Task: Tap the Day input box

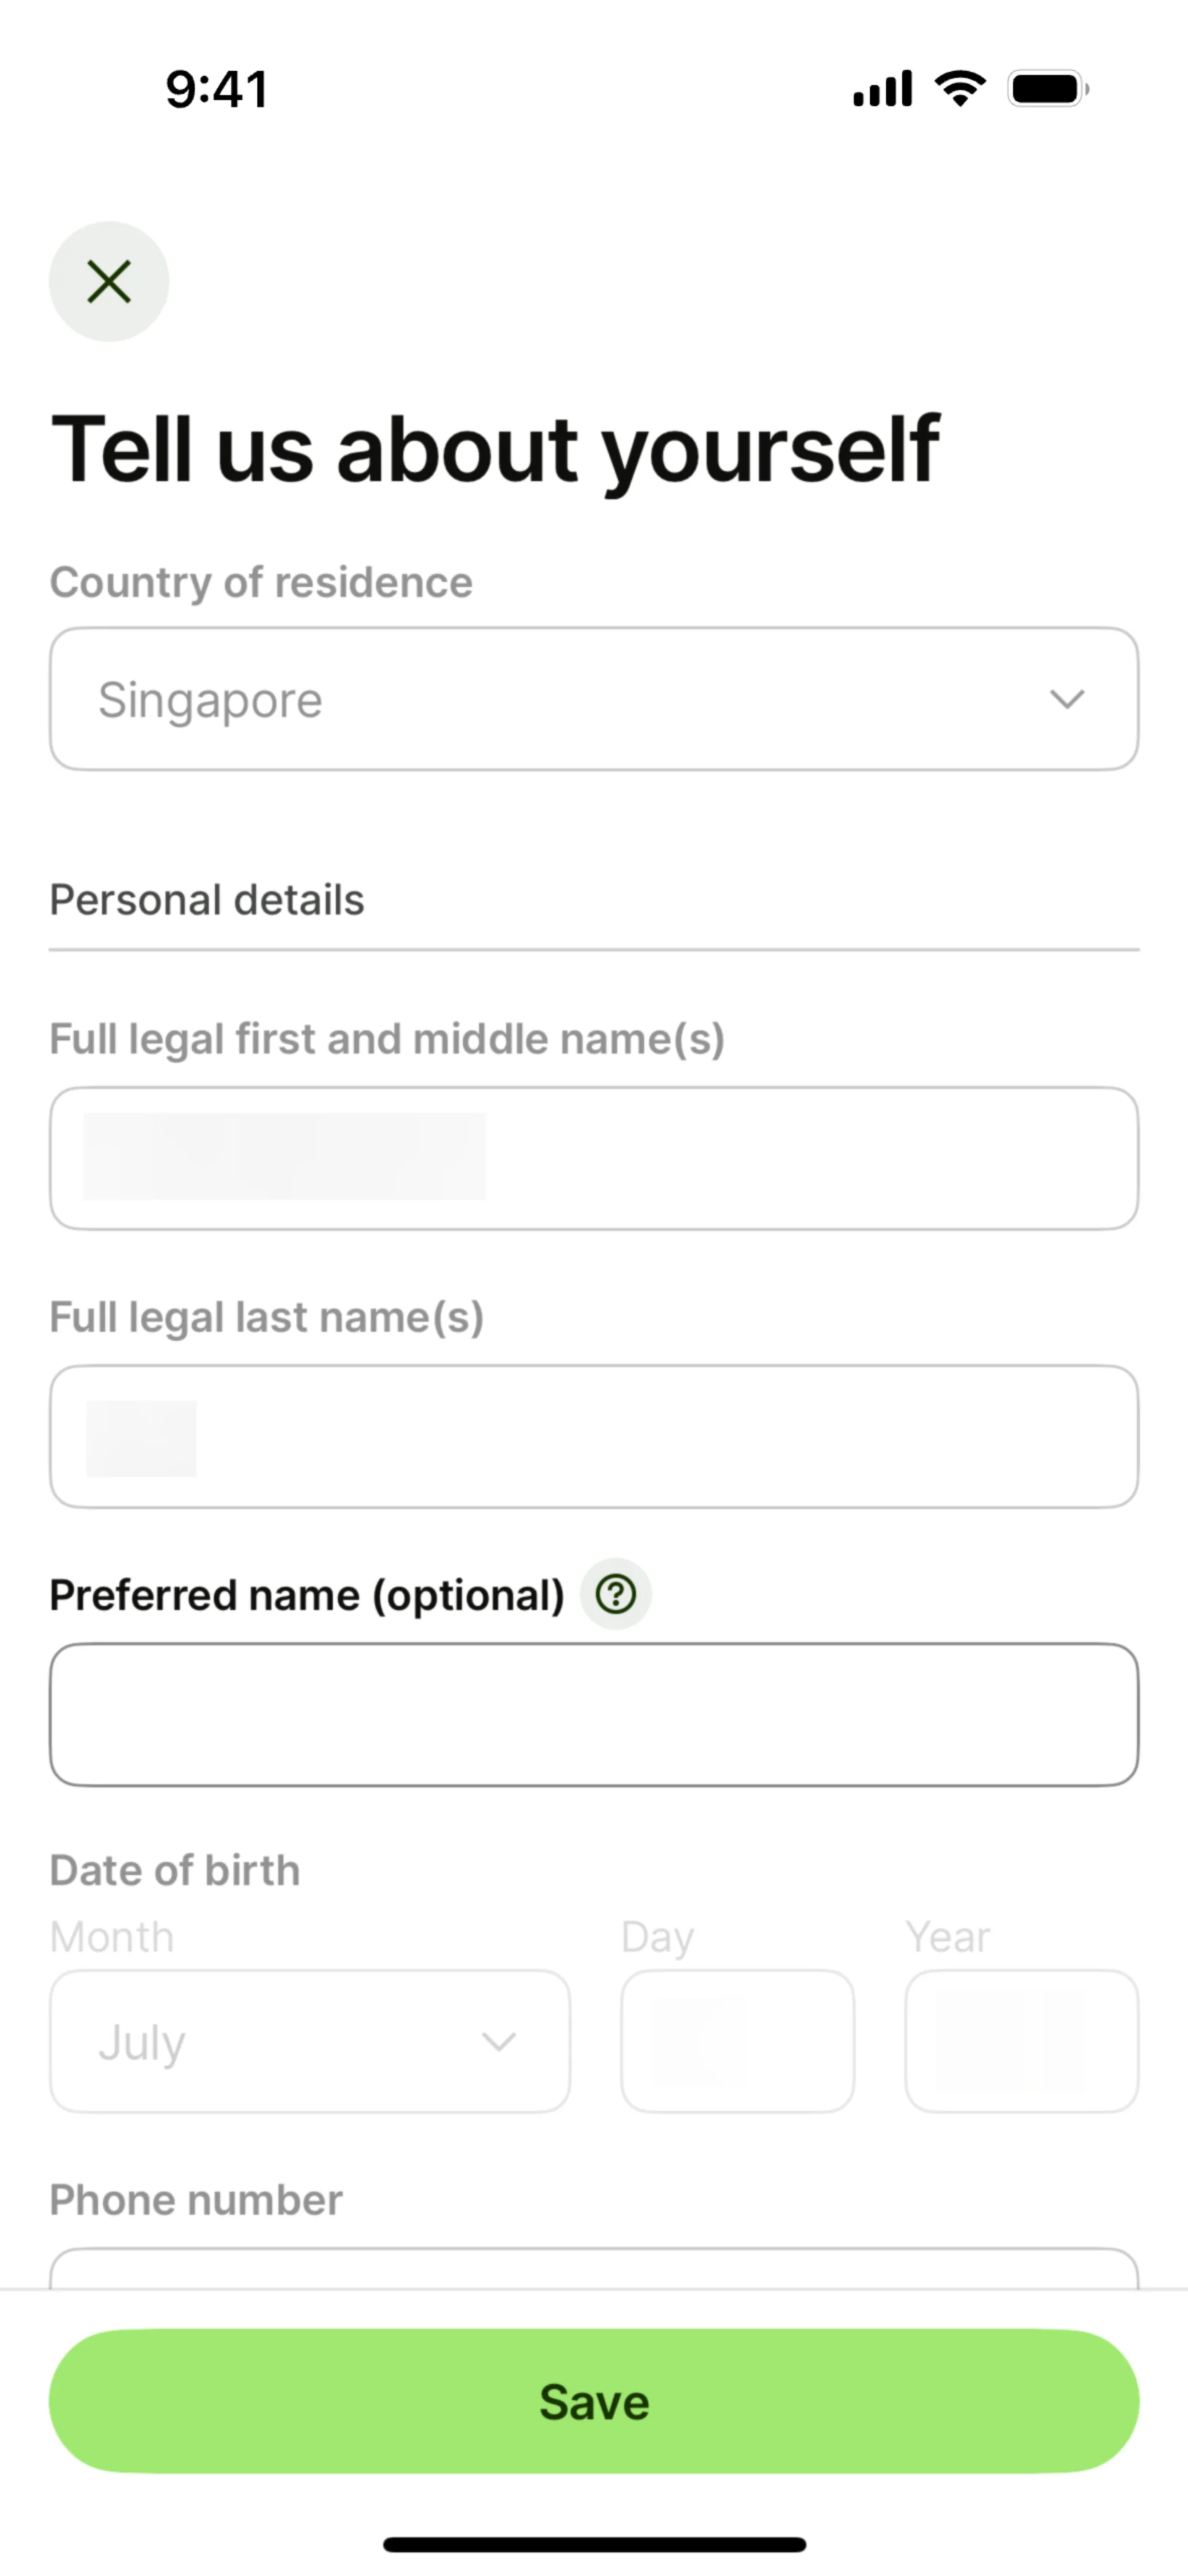Action: tap(737, 2041)
